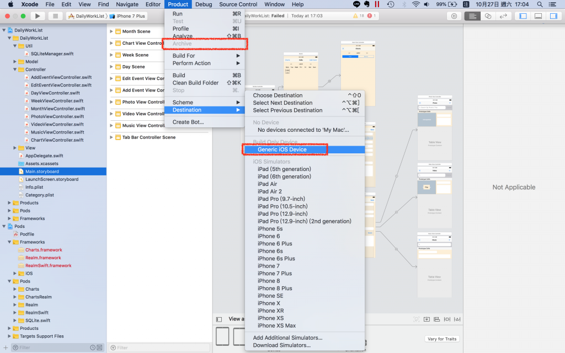Image resolution: width=565 pixels, height=353 pixels.
Task: Expand the Model folder
Action: (15, 62)
